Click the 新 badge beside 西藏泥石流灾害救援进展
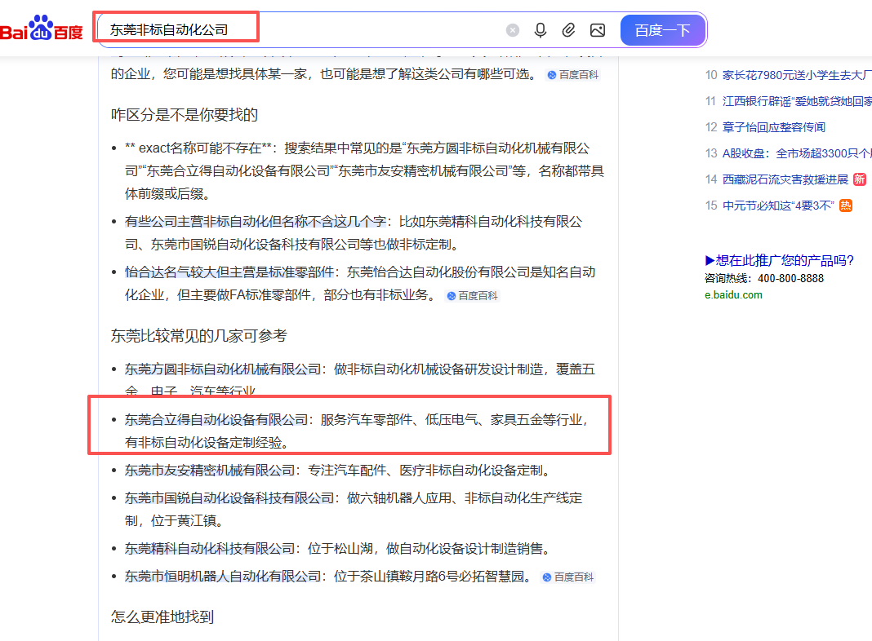This screenshot has width=872, height=641. (x=860, y=179)
